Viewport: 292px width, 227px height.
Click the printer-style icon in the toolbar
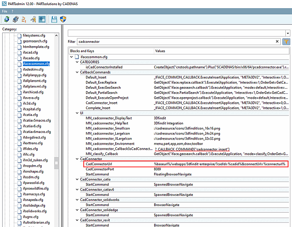(16, 19)
